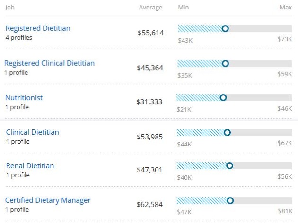
Task: Select the $62,584 average salary figure
Action: 150,205
